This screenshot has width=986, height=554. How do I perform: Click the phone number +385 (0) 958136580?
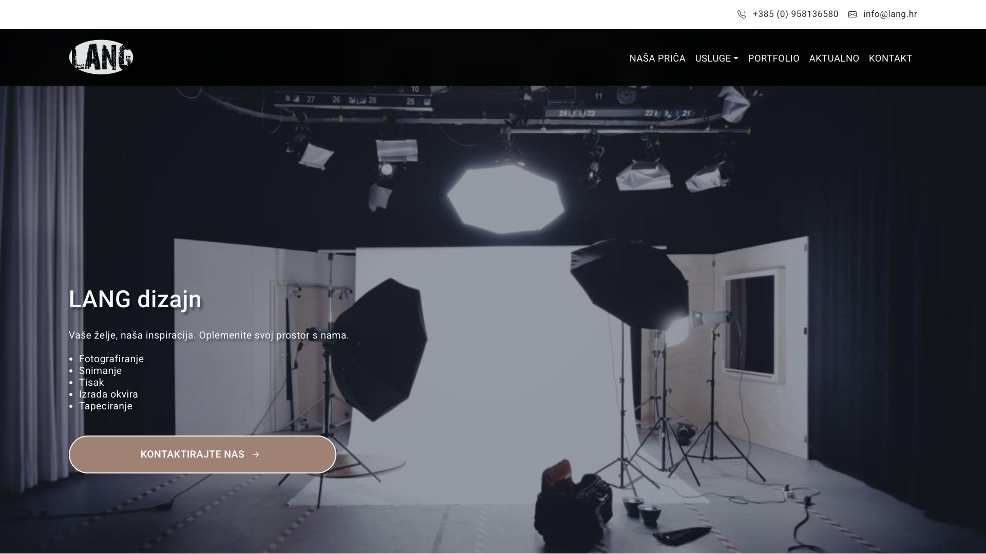795,14
